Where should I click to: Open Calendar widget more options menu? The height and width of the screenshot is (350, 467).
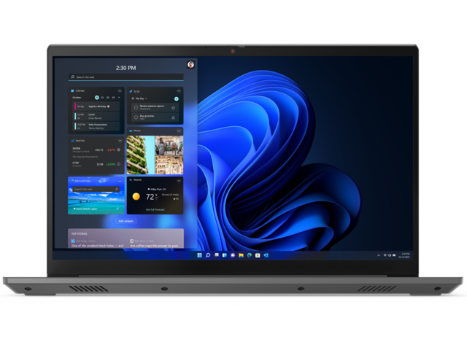point(119,90)
